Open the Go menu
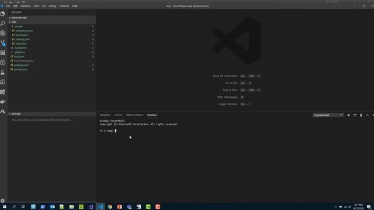 click(44, 6)
